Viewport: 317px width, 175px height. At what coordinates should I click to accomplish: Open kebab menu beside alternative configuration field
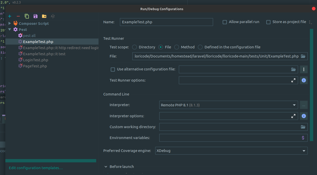coord(304,69)
